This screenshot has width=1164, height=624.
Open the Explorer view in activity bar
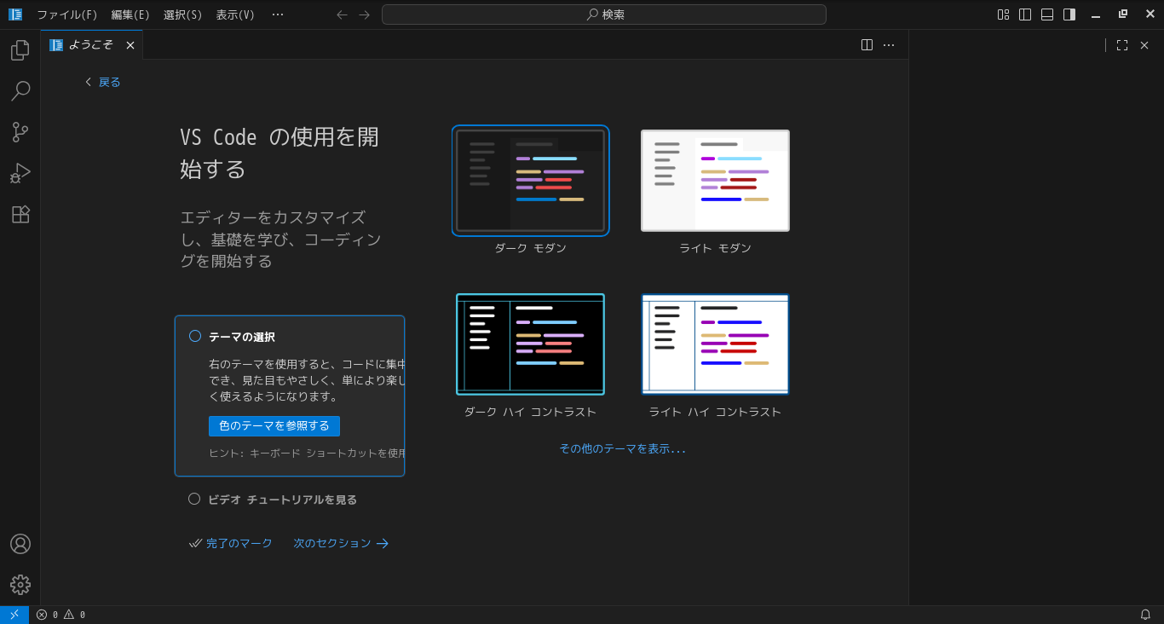tap(20, 50)
